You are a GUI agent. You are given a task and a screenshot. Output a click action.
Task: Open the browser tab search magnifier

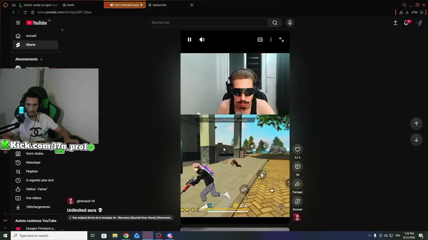404,5
